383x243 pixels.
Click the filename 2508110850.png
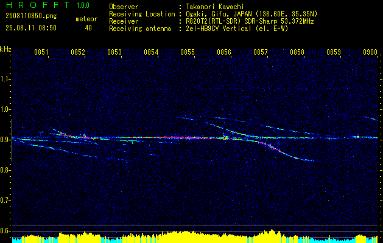point(31,16)
